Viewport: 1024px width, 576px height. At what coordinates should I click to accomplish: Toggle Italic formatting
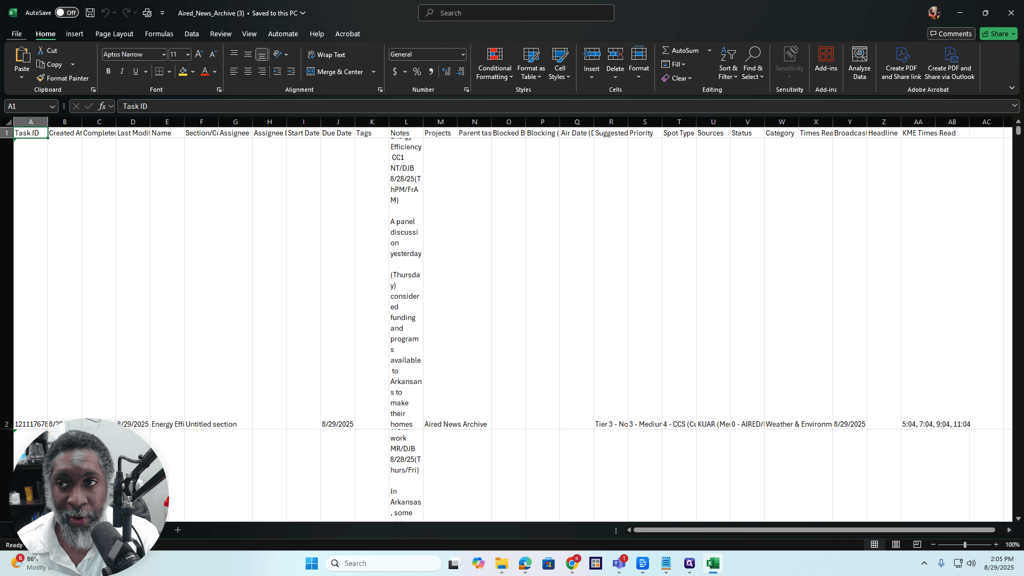click(x=122, y=71)
